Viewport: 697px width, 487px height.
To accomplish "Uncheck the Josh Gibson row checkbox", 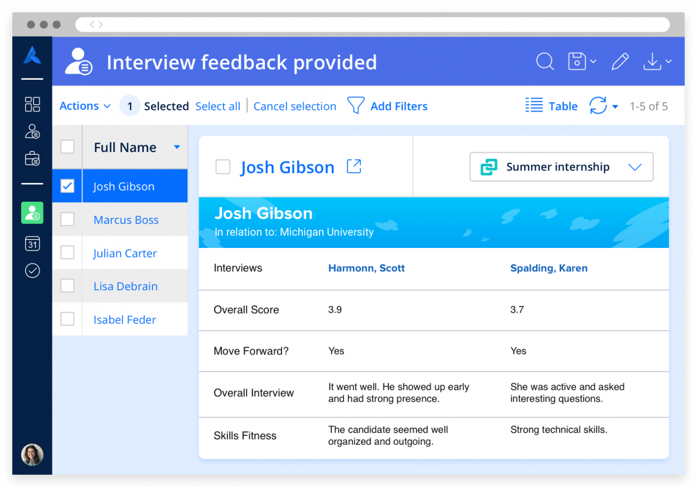I will (x=67, y=186).
